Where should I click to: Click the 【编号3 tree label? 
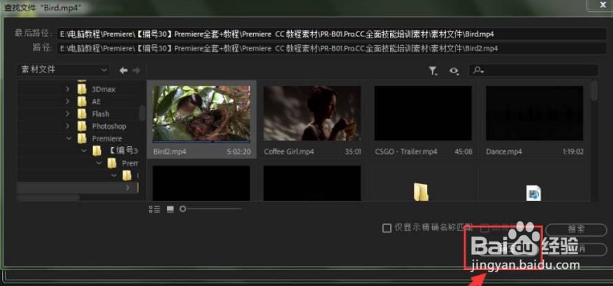click(x=124, y=151)
